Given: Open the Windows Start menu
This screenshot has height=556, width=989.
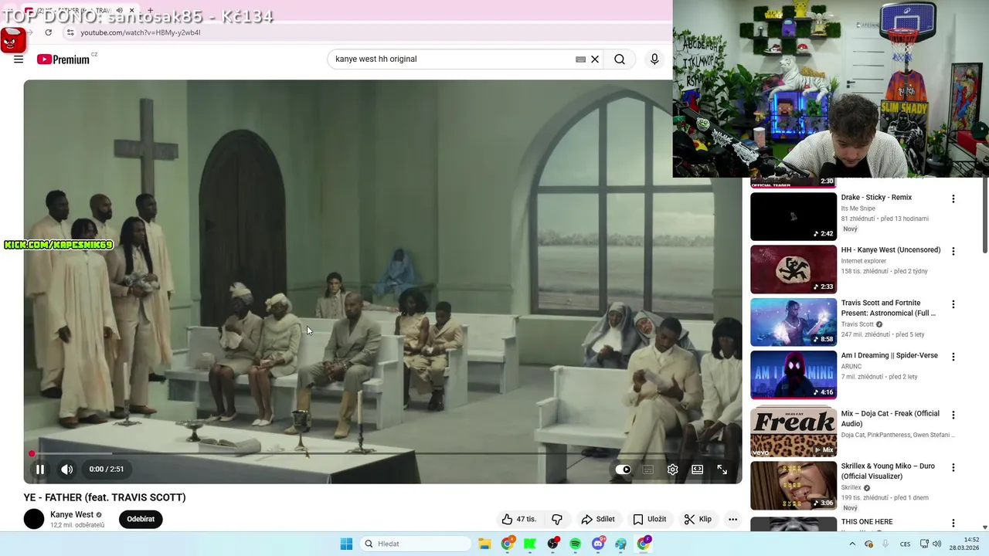Looking at the screenshot, I should click(346, 544).
